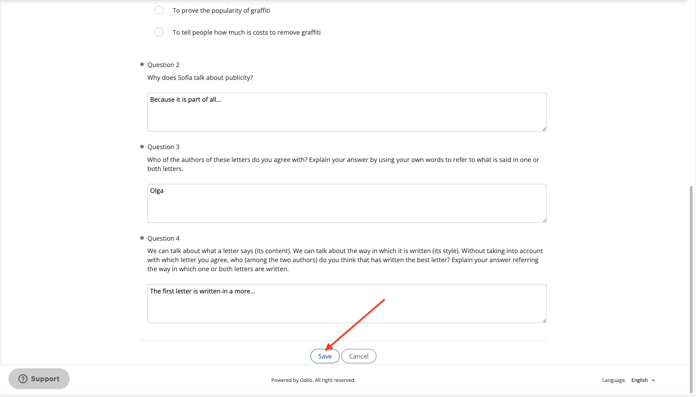Click the resize handle of Question 4 textarea

point(544,321)
